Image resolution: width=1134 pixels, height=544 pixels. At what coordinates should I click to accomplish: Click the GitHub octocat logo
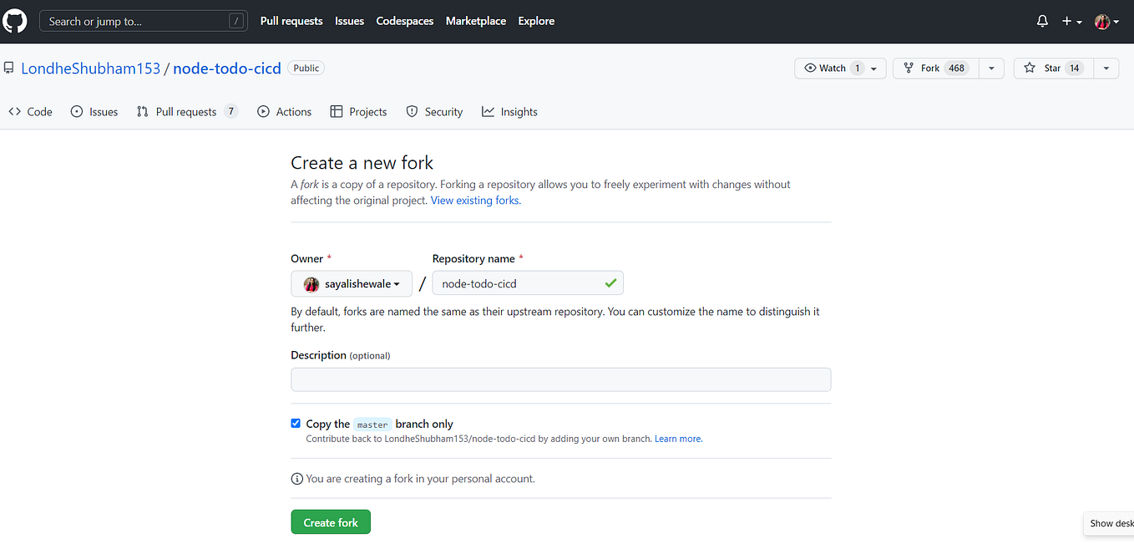tap(14, 21)
